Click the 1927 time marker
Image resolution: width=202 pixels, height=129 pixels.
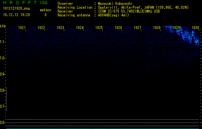[x=137, y=27]
